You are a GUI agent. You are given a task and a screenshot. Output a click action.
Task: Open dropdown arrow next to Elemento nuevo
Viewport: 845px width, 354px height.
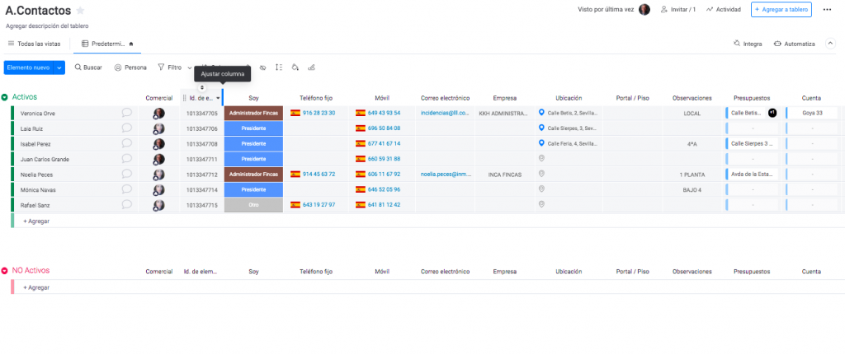58,68
